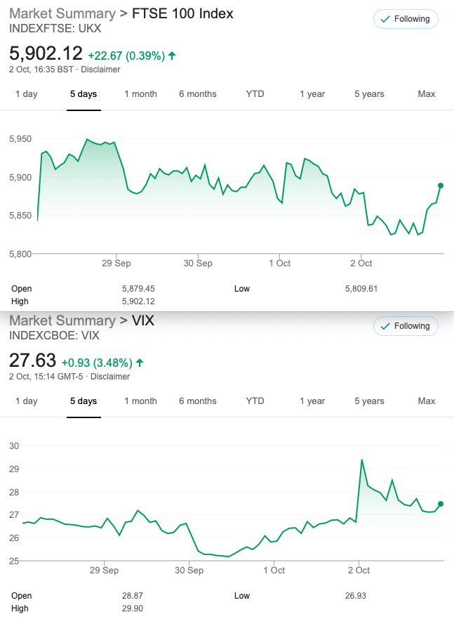Click the 30 y-axis label on VIX chart
Image resolution: width=454 pixels, height=617 pixels.
(x=14, y=446)
